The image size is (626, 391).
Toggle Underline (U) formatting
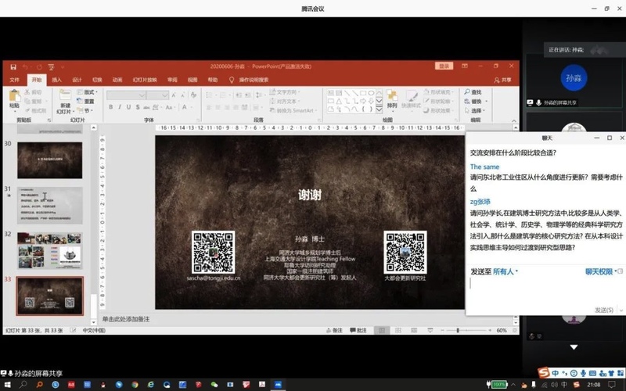click(128, 107)
